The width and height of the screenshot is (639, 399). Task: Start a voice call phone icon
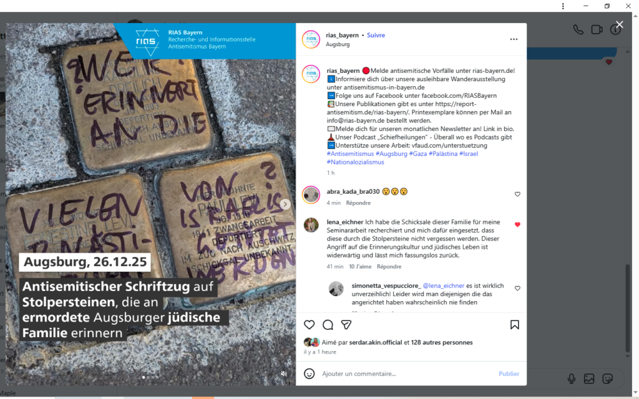pos(578,29)
